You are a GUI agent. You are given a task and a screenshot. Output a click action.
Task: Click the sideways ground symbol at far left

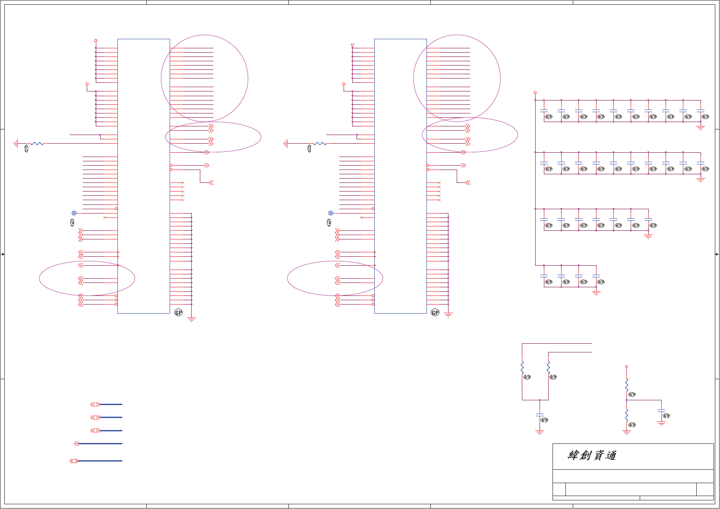16,143
